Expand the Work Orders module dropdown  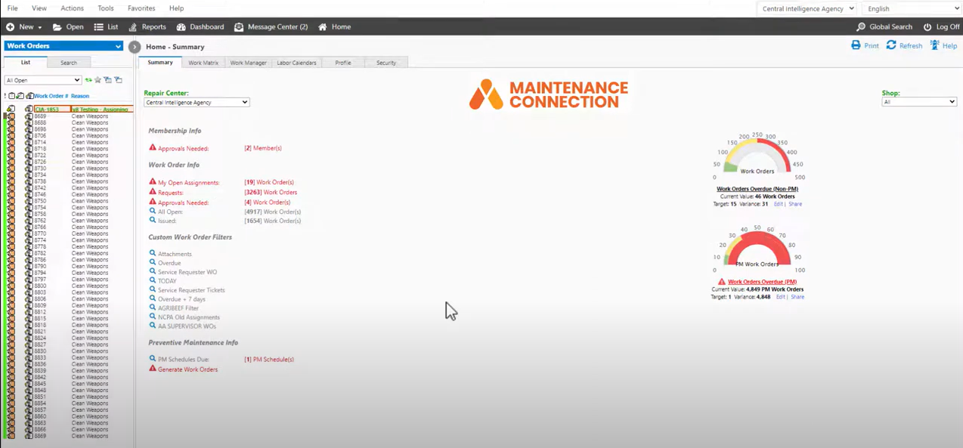[x=63, y=46]
